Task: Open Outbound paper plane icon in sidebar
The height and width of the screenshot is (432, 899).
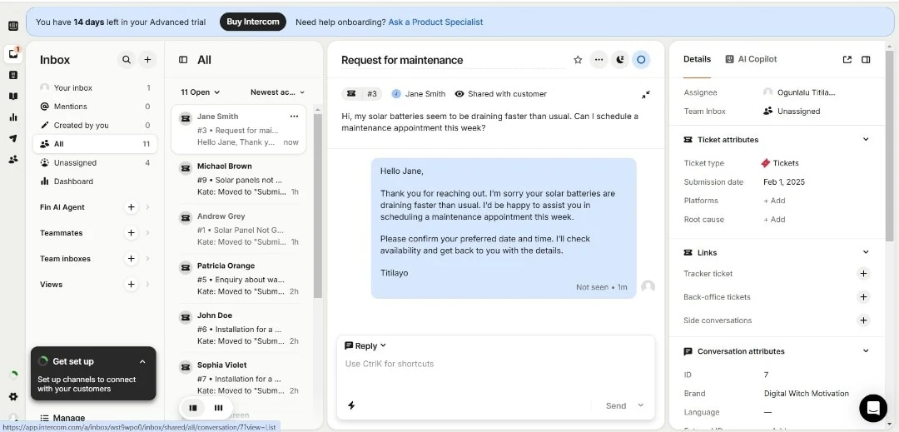Action: tap(13, 138)
